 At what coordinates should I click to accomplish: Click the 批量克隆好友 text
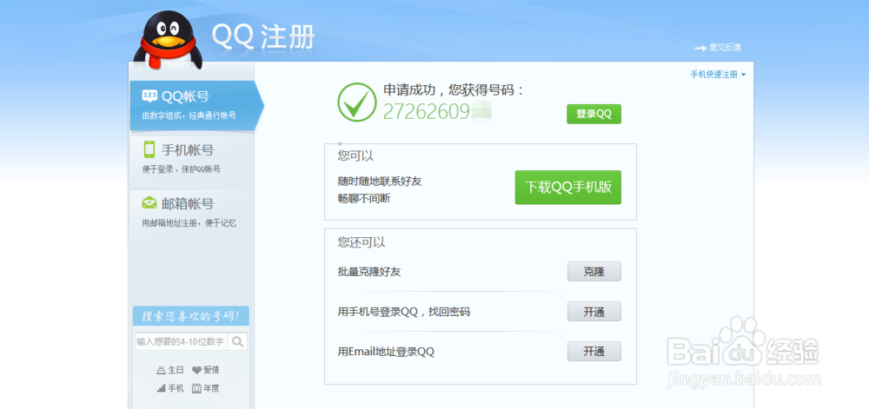coord(369,272)
